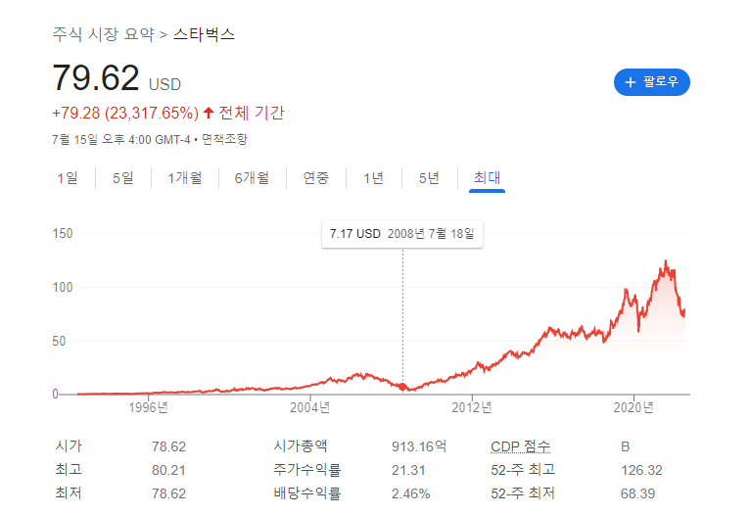Click the 52-주 최저 value 68.39

[x=637, y=493]
